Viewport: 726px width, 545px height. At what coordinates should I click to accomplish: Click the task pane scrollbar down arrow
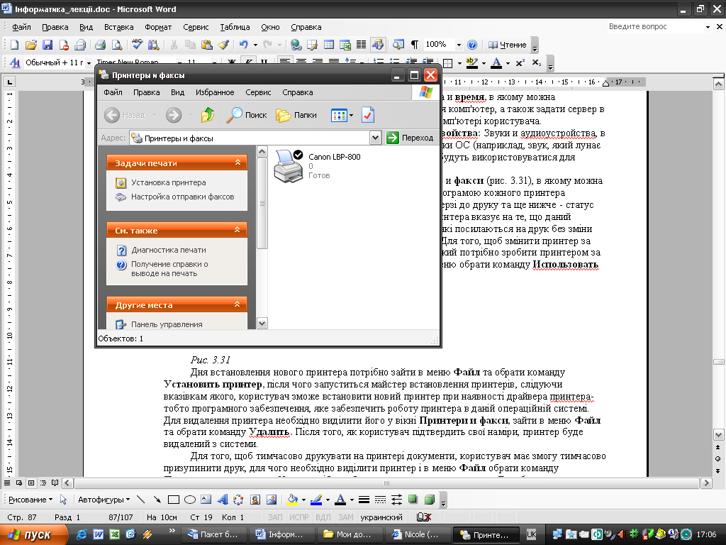click(x=262, y=324)
